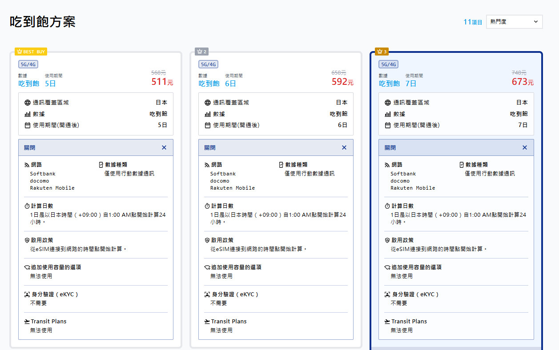Click the BEST BUY crown badge
Screen dimensions: 559x350
pyautogui.click(x=31, y=52)
